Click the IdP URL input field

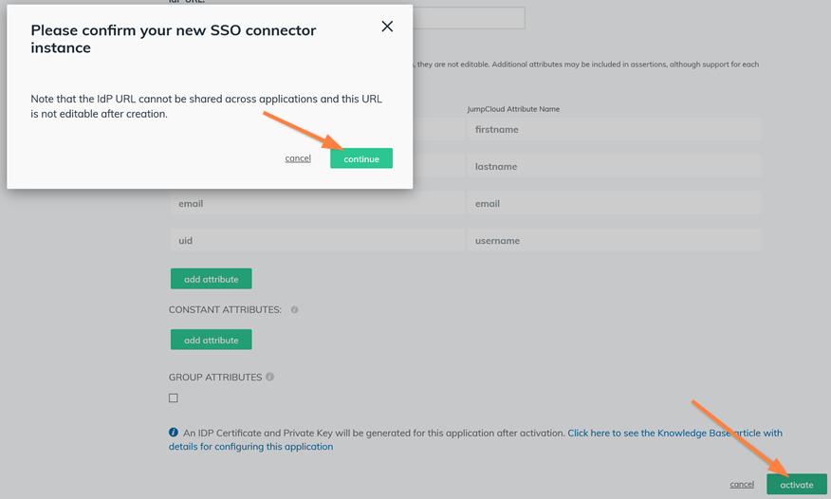(x=469, y=18)
